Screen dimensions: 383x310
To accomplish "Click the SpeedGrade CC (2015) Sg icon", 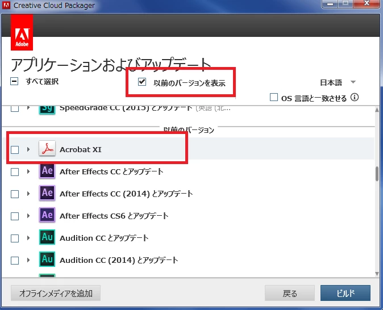I will (x=47, y=110).
